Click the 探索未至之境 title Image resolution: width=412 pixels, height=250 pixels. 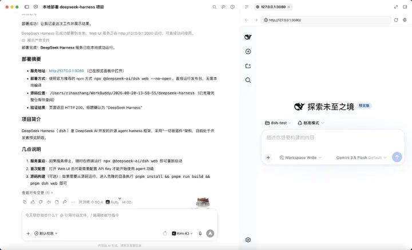coord(331,106)
